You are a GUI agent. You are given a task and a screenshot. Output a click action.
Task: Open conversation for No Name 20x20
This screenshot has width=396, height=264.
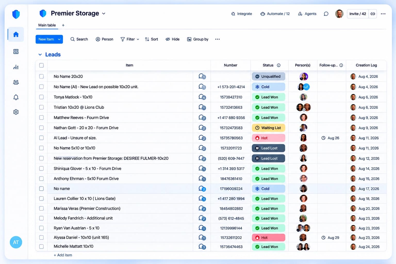tap(202, 76)
